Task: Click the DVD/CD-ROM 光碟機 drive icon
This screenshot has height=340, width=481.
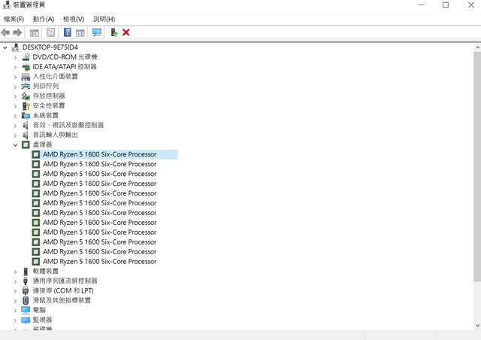Action: click(x=26, y=57)
